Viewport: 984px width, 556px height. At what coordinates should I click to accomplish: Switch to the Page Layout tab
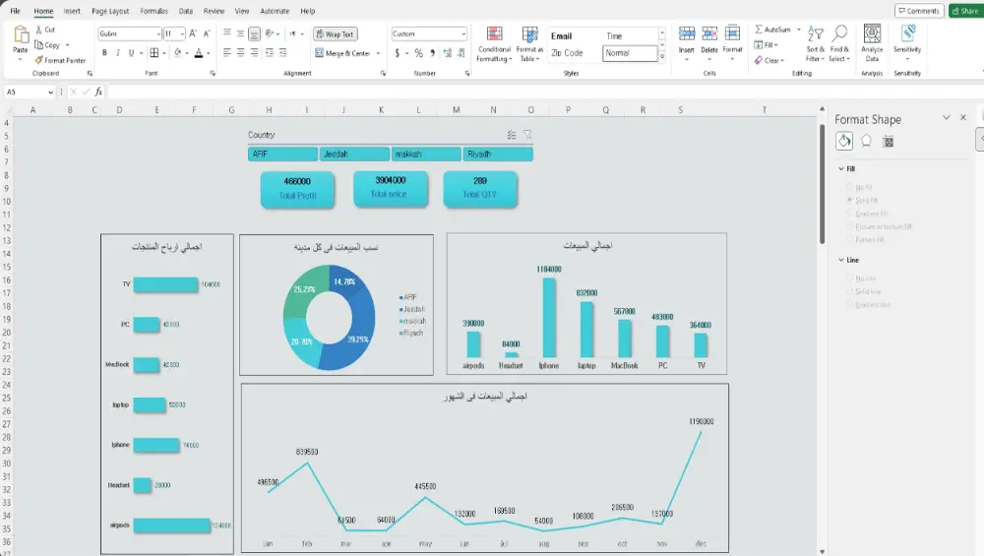(110, 11)
